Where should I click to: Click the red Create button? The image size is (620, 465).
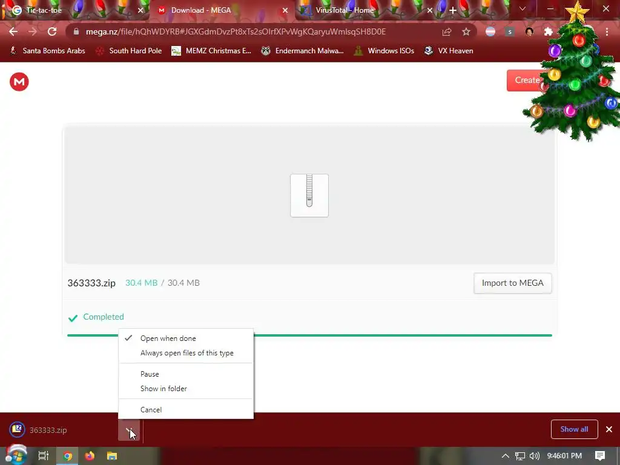pyautogui.click(x=527, y=81)
